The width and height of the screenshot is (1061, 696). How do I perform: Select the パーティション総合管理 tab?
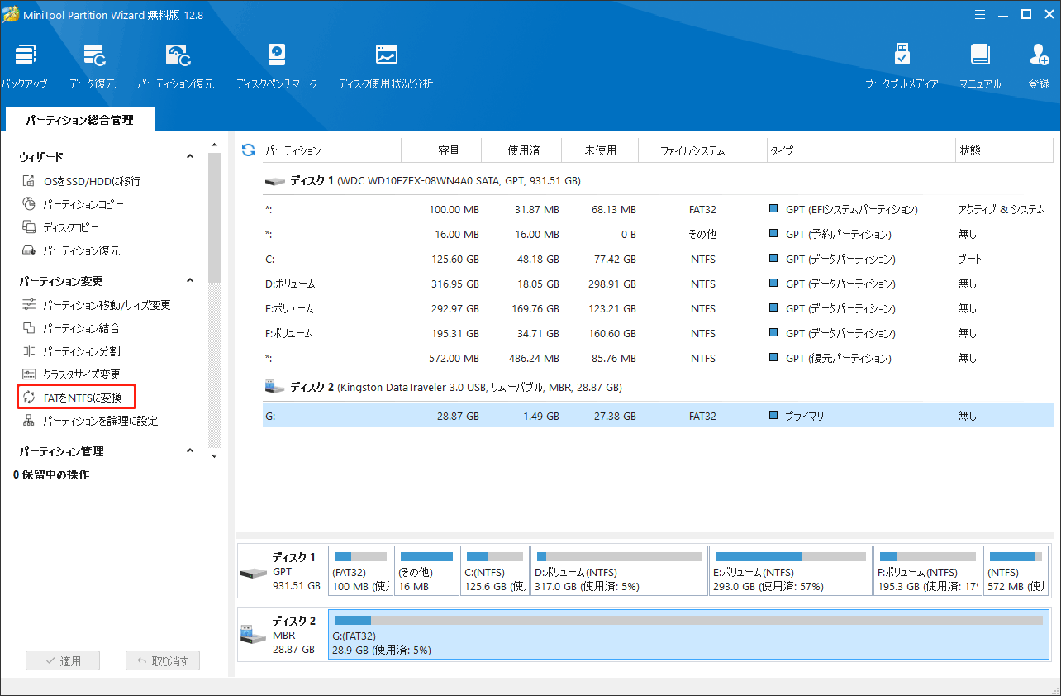(x=79, y=120)
